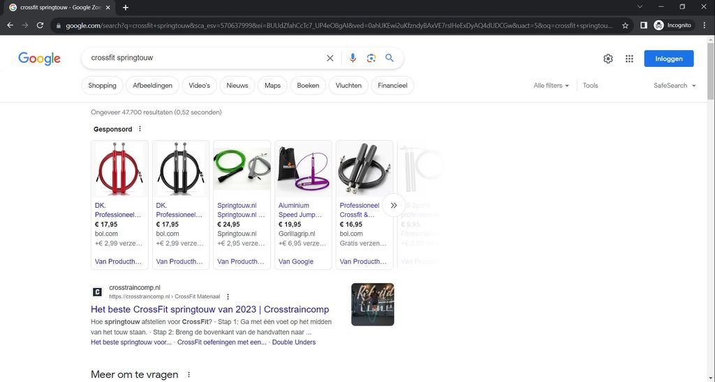Open the Google apps grid
The width and height of the screenshot is (715, 382).
(x=629, y=59)
